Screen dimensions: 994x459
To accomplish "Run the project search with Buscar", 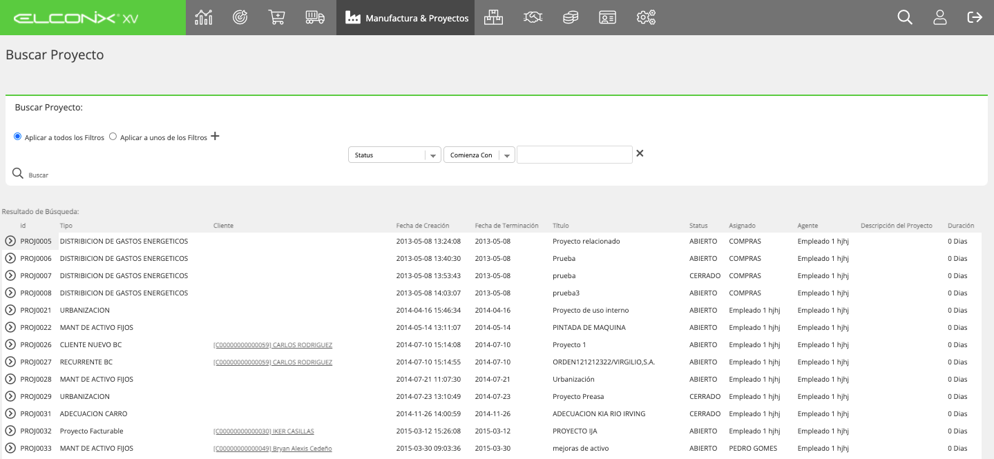I will click(30, 174).
